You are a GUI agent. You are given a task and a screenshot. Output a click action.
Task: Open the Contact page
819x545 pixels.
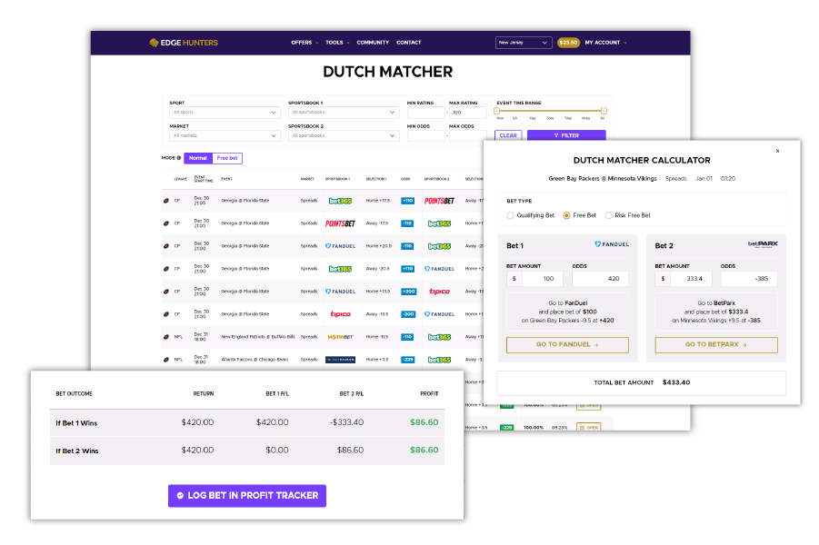click(409, 43)
